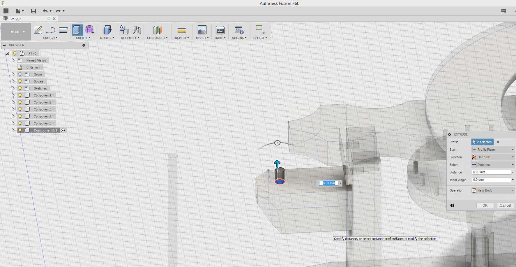This screenshot has height=267, width=516.
Task: Open the INSPECT menu
Action: pos(182,38)
